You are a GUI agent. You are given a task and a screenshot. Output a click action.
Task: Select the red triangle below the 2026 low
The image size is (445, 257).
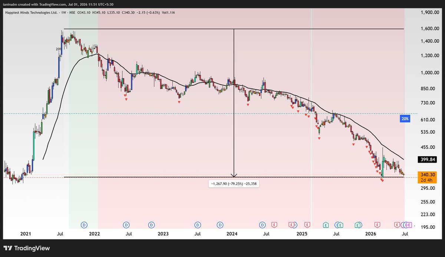(x=382, y=180)
